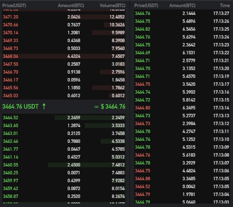This screenshot has width=233, height=207.
Task: Select ask price 3471.20 in order book
Action: coord(11,17)
